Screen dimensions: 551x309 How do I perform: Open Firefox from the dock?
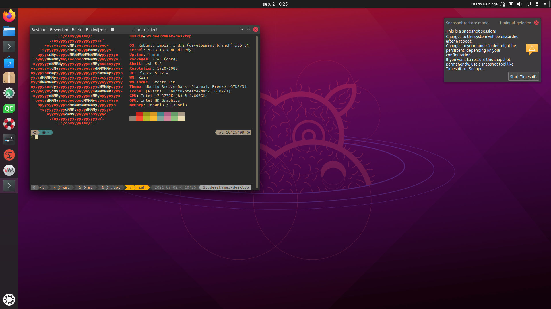(x=9, y=16)
